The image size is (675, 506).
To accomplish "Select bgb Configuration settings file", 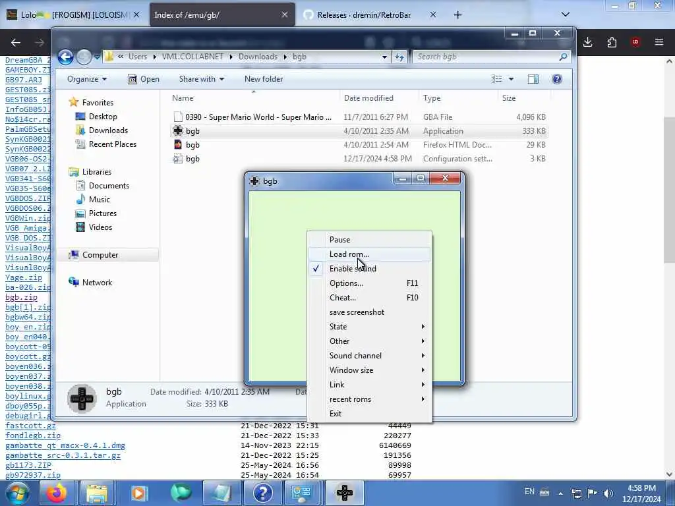I will click(x=359, y=159).
